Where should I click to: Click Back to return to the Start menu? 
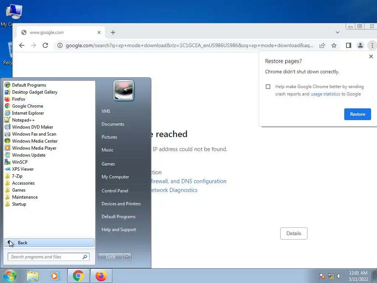49,242
